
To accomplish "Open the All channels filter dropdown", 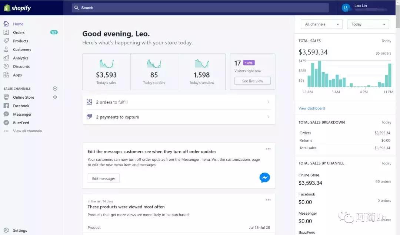I will (321, 24).
